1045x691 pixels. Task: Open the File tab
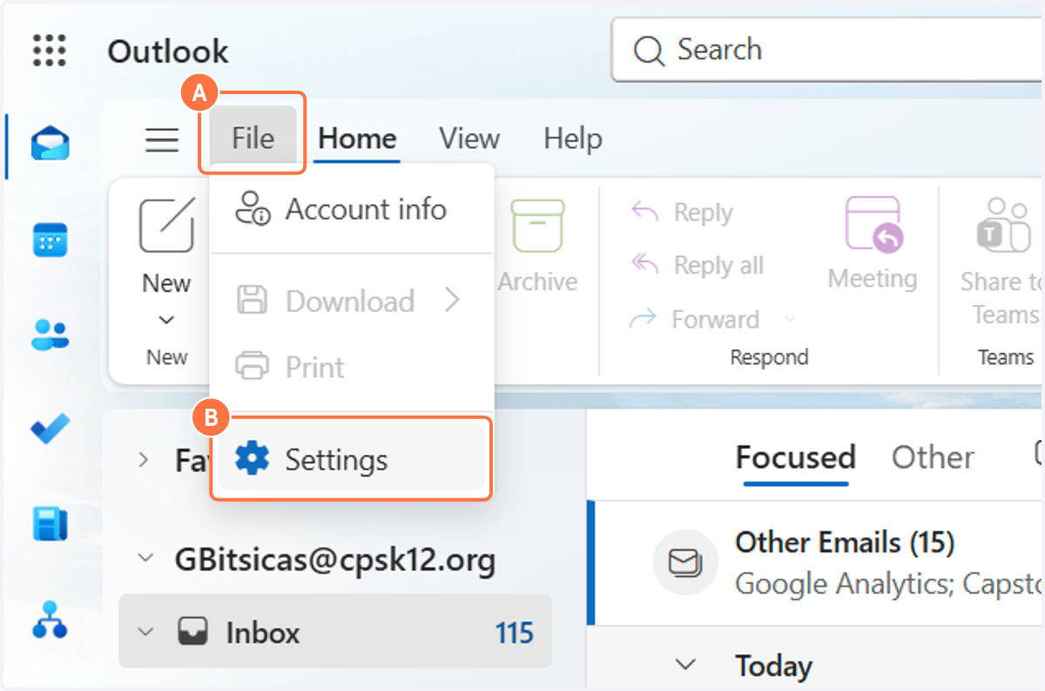point(253,138)
